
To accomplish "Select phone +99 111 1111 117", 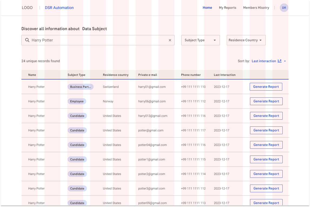I will 193,130.
